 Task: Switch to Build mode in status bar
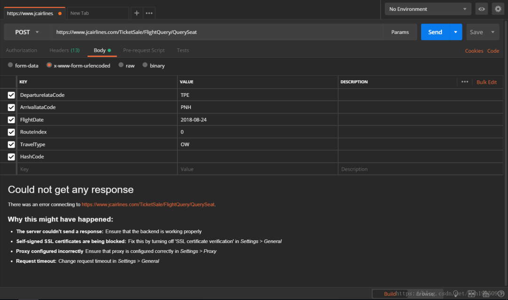click(390, 294)
